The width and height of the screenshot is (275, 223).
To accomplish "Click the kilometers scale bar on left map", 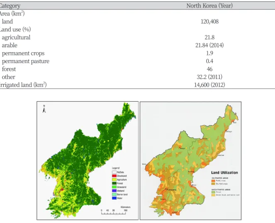I will pyautogui.click(x=114, y=213).
